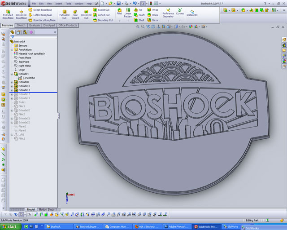
Task: Activate the Revolved Cut tool
Action: [86, 14]
